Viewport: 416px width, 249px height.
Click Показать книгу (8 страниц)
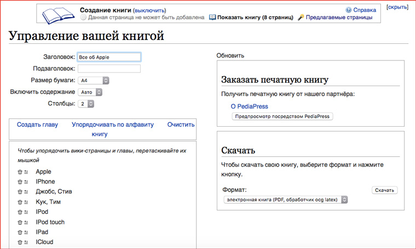[255, 17]
